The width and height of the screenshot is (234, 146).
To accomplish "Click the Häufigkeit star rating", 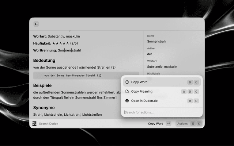I will point(61,43).
